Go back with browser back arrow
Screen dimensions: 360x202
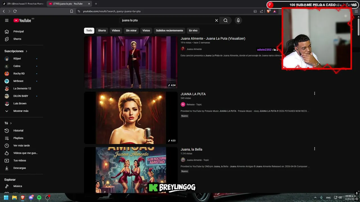point(4,11)
